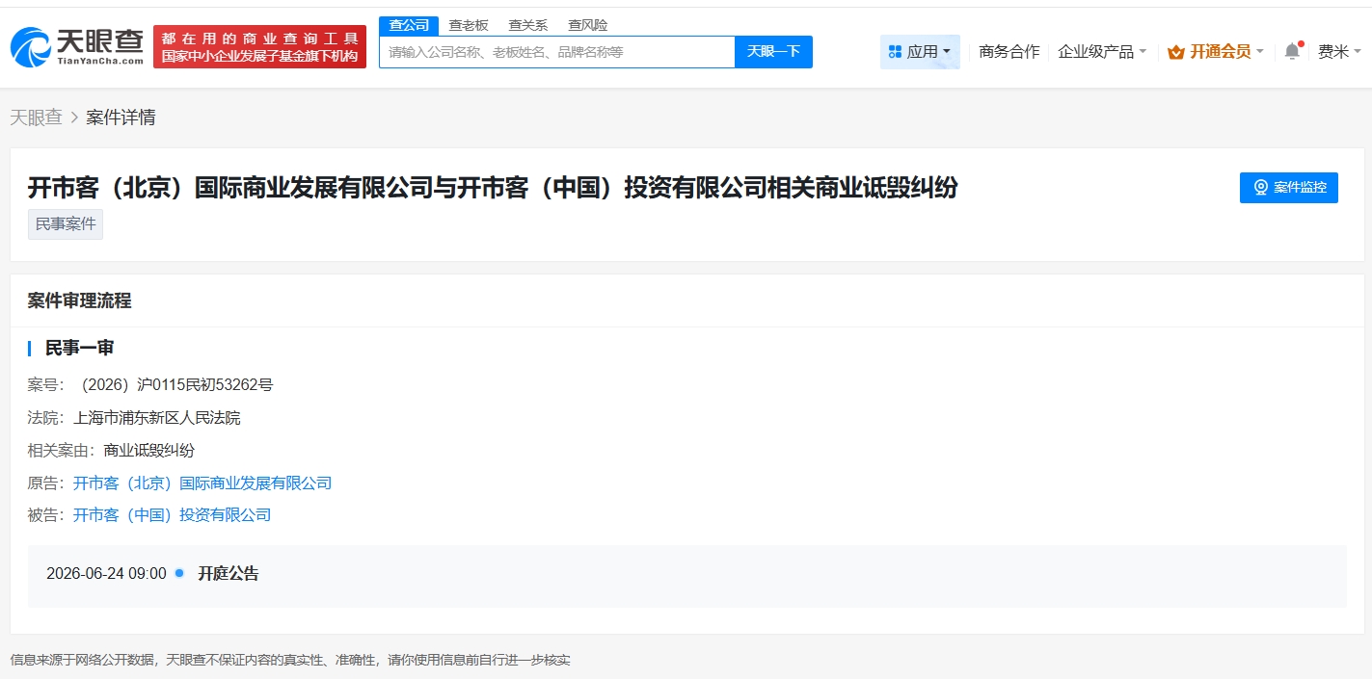1372x679 pixels.
Task: Click the blue timeline dot marker
Action: (179, 573)
